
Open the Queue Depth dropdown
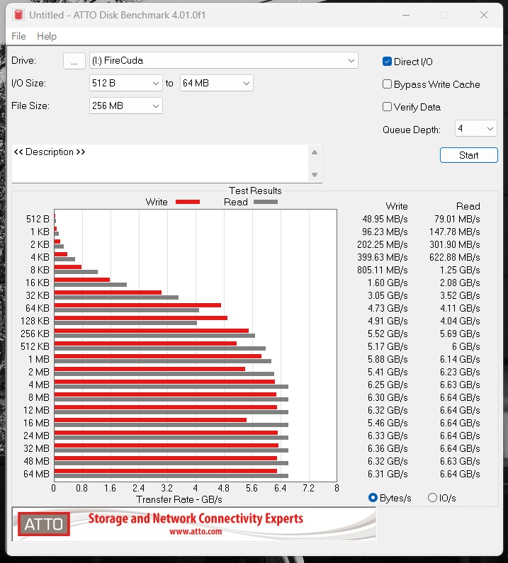tap(475, 129)
